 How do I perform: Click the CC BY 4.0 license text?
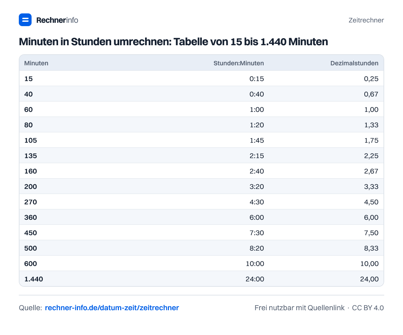pos(368,308)
